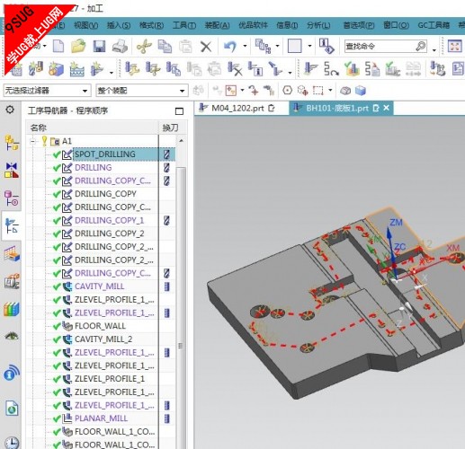Click the Generate Tool Path icon
This screenshot has height=449, width=465.
click(x=310, y=69)
